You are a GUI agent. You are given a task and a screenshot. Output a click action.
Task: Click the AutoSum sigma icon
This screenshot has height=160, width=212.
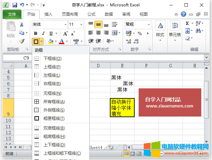pyautogui.click(x=188, y=23)
